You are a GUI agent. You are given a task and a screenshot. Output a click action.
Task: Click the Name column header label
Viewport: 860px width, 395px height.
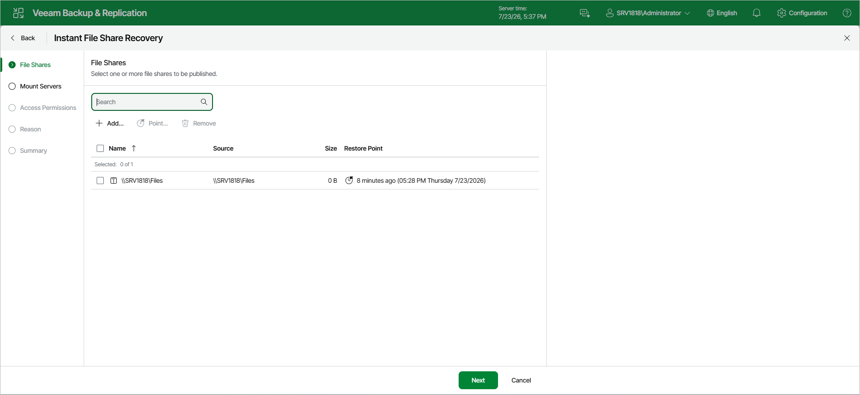tap(117, 148)
